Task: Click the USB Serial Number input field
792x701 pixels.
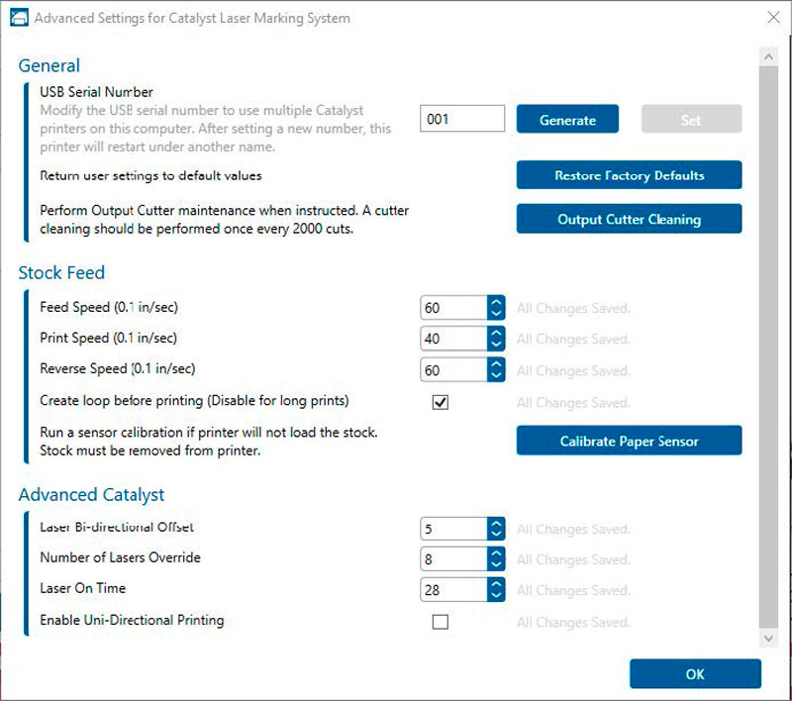Action: (x=462, y=119)
